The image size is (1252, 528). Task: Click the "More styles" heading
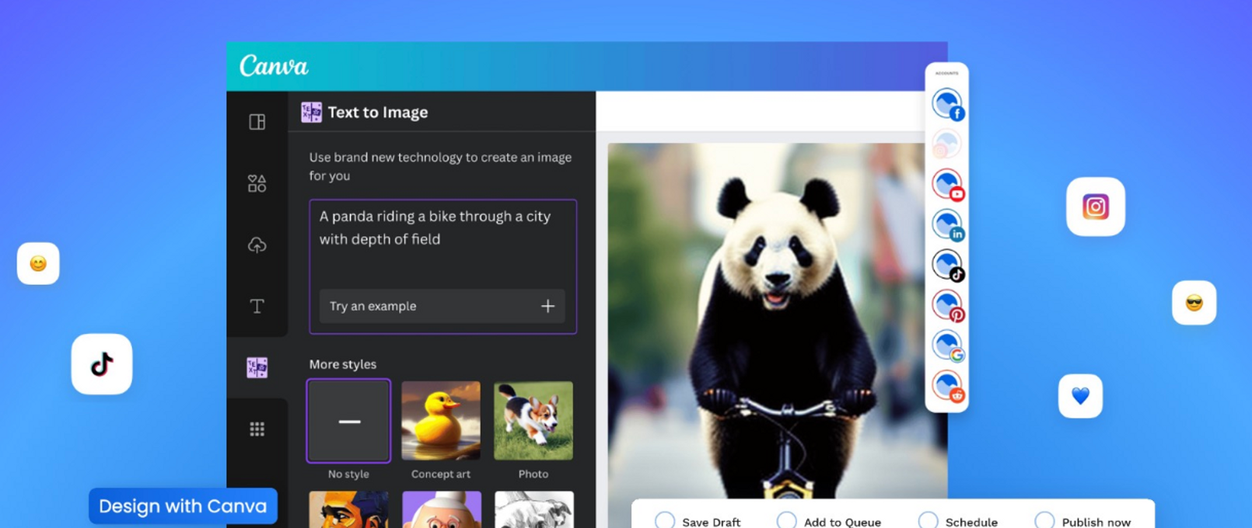(x=343, y=364)
